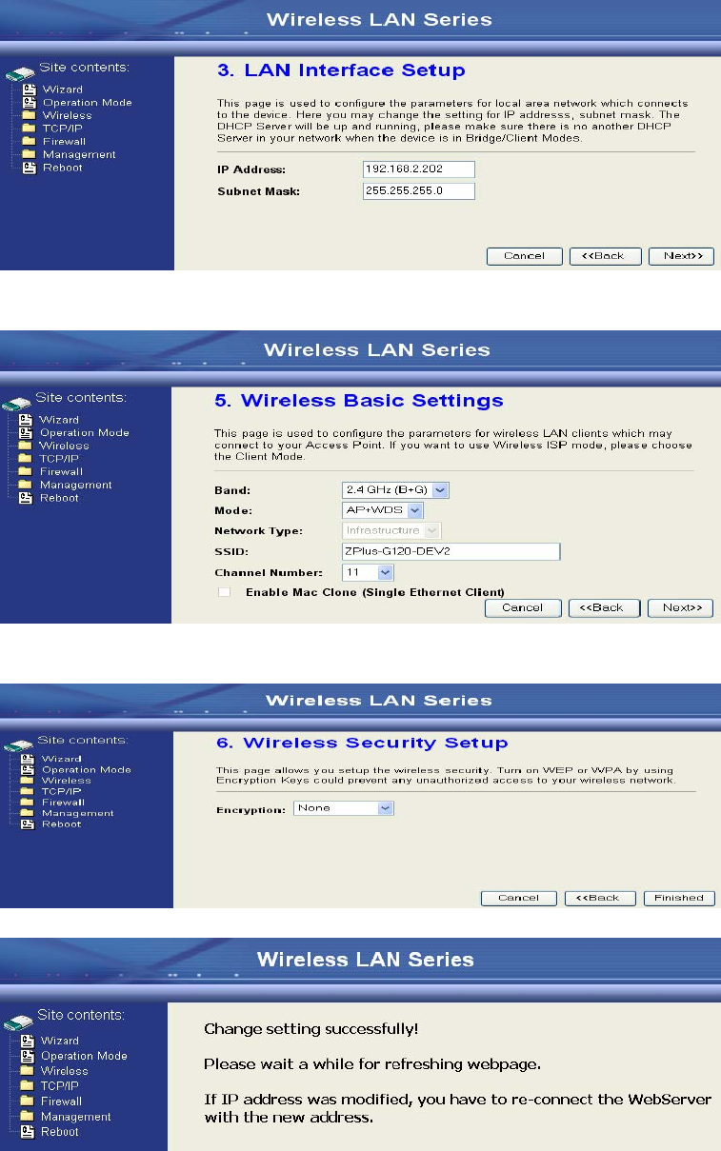Open Operation Mode icon in Wireless Basic Settings sidebar
This screenshot has height=1151, width=721.
click(26, 433)
